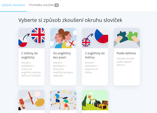
Task: Click the large Czech flag circle
Action: pos(101,35)
